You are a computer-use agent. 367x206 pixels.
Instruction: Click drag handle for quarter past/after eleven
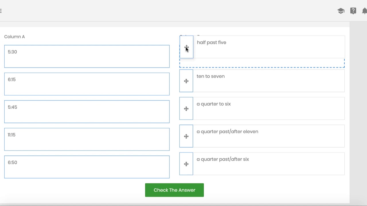[186, 136]
